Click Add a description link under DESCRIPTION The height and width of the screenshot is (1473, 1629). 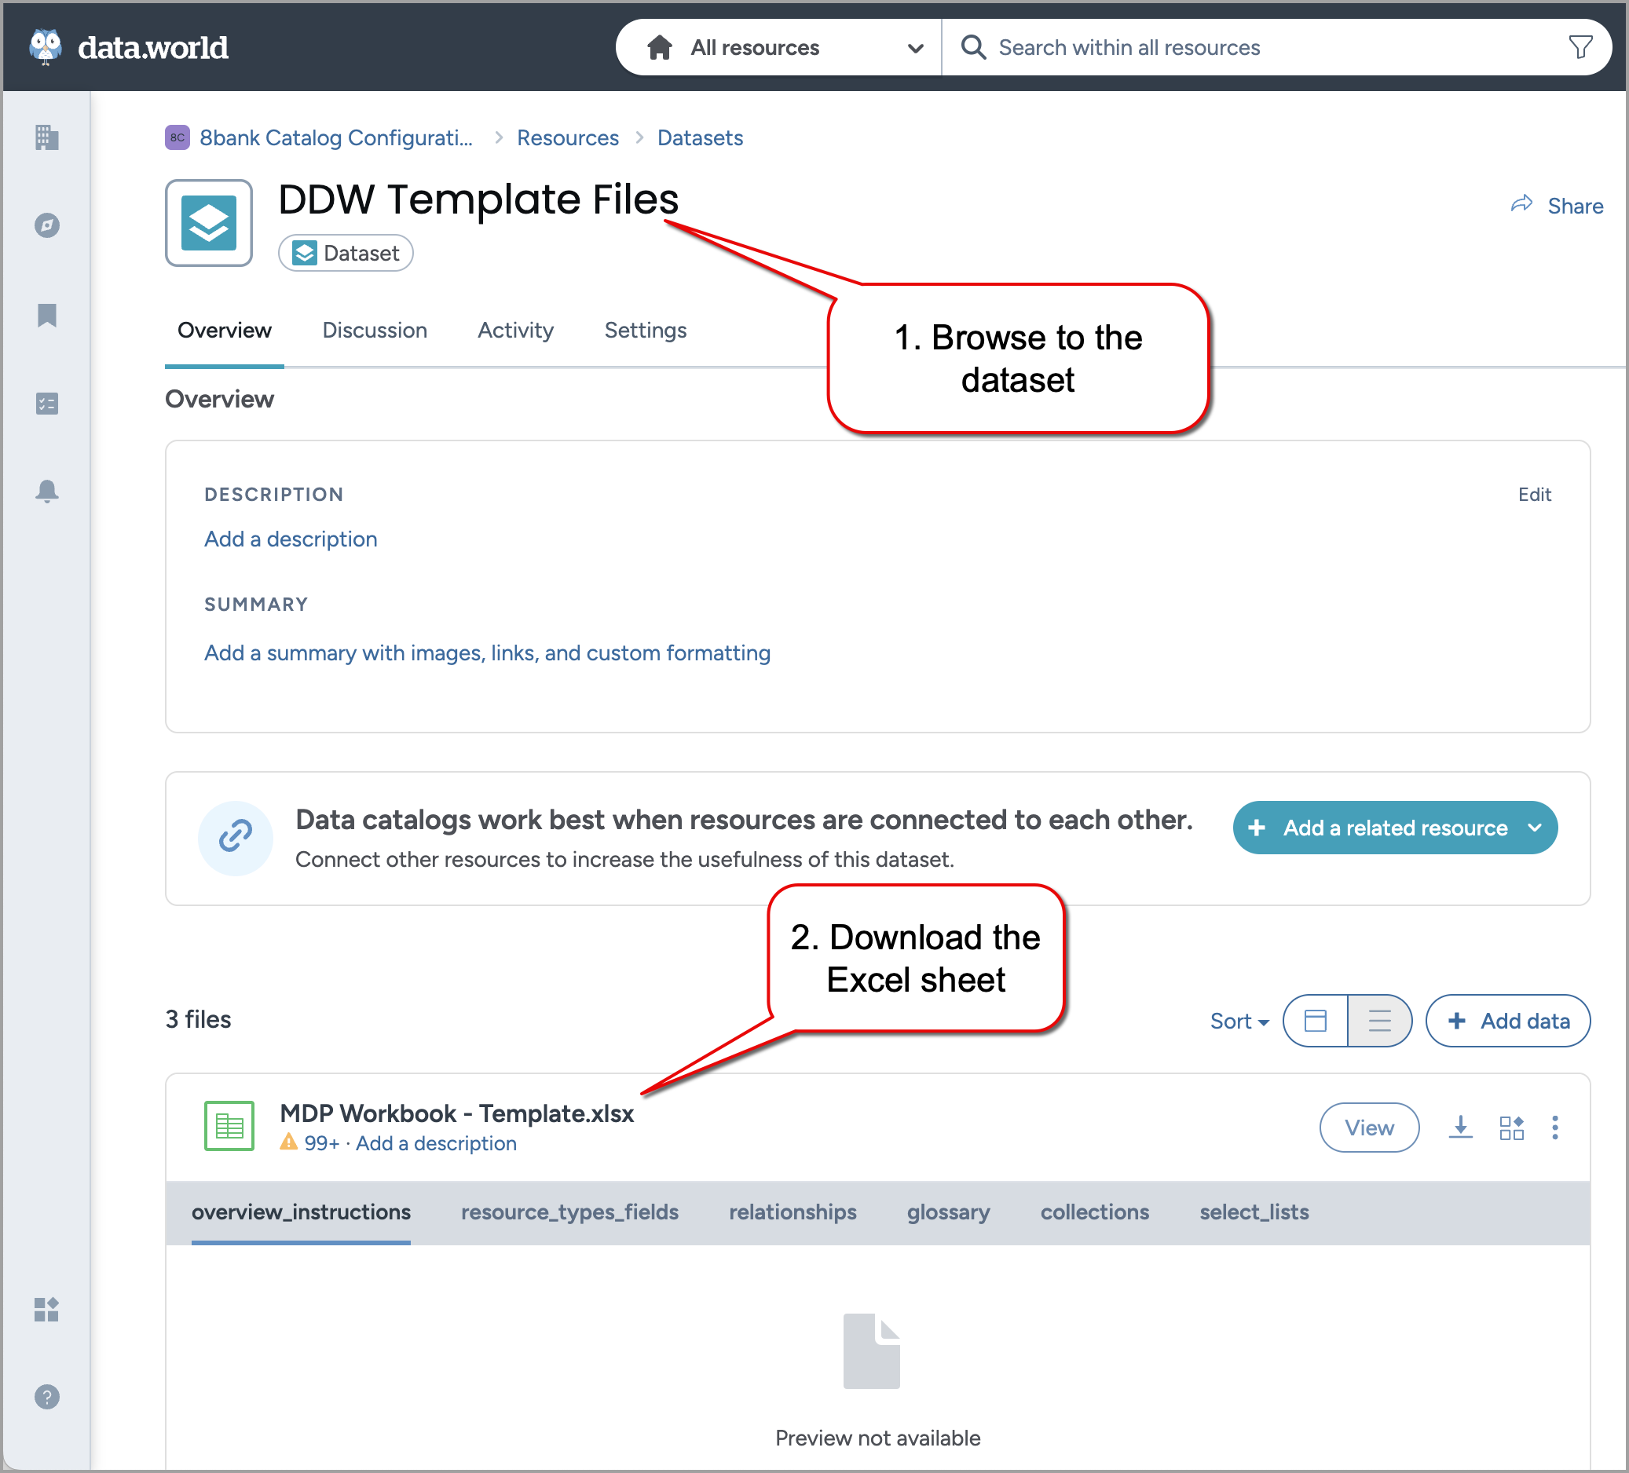tap(291, 539)
